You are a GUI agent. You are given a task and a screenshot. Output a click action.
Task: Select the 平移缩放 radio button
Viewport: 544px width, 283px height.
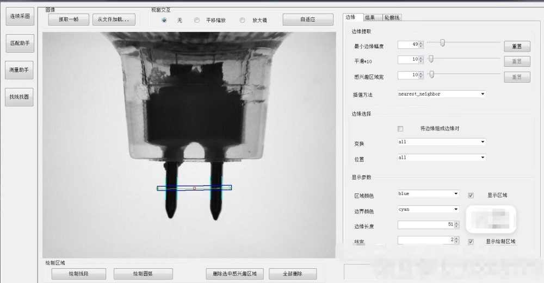coord(197,20)
